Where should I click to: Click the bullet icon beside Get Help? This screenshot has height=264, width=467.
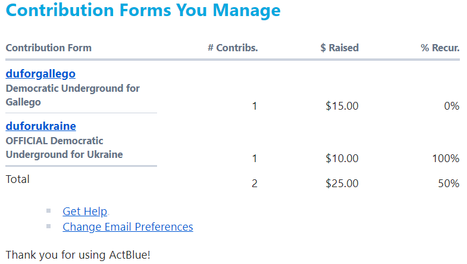(49, 211)
